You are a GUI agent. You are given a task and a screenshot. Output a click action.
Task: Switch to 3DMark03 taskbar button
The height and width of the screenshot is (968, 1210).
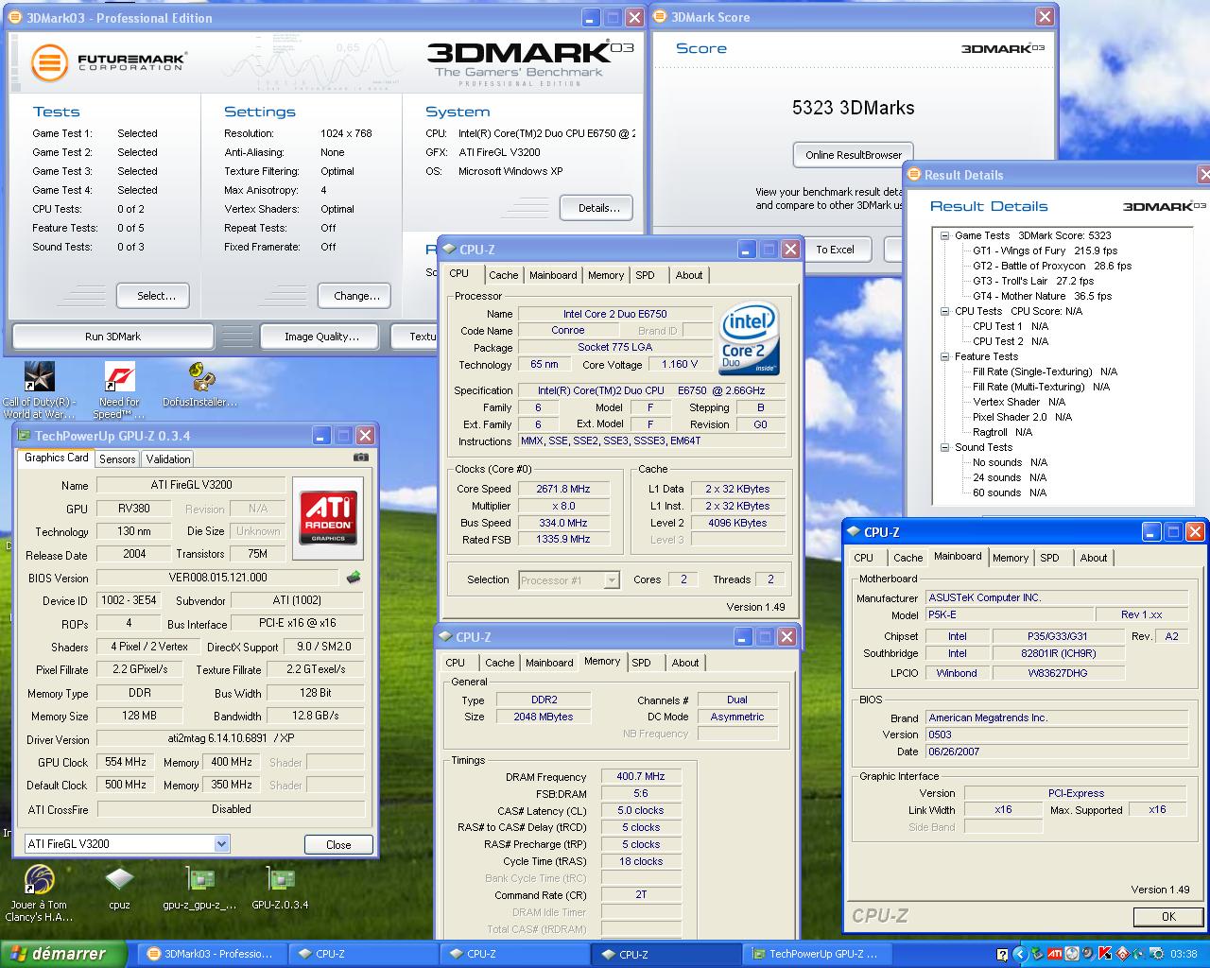click(x=211, y=954)
